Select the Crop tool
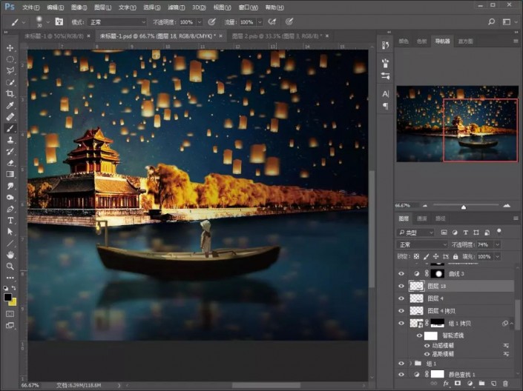 pyautogui.click(x=10, y=93)
